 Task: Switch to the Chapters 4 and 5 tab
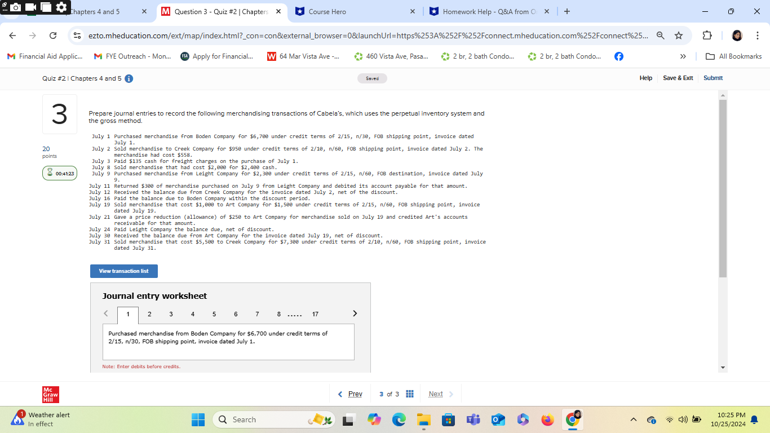95,11
